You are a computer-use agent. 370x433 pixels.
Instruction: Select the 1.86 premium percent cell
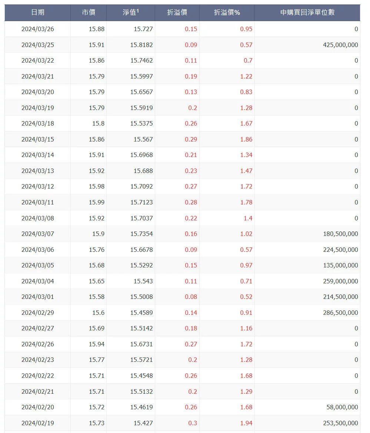coord(246,139)
